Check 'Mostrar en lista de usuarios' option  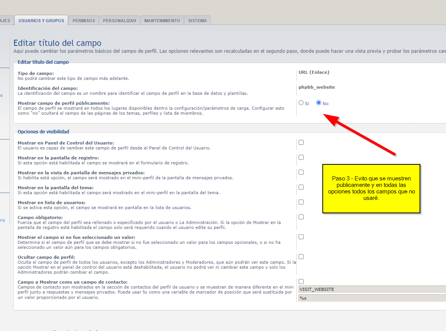tap(301, 202)
